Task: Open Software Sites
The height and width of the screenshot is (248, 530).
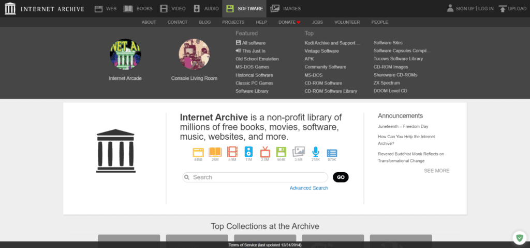Action: coord(388,43)
